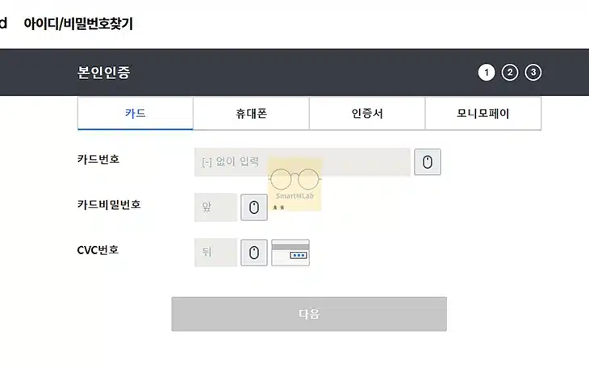Viewport: 589px width, 368px height.
Task: Click the 카드번호 field label
Action: tap(98, 159)
